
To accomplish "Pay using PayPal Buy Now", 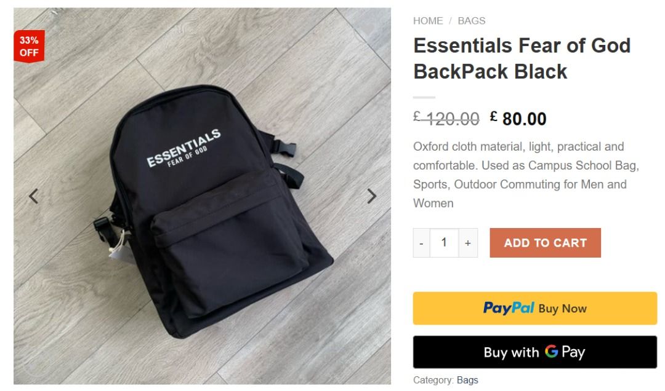I will [535, 309].
